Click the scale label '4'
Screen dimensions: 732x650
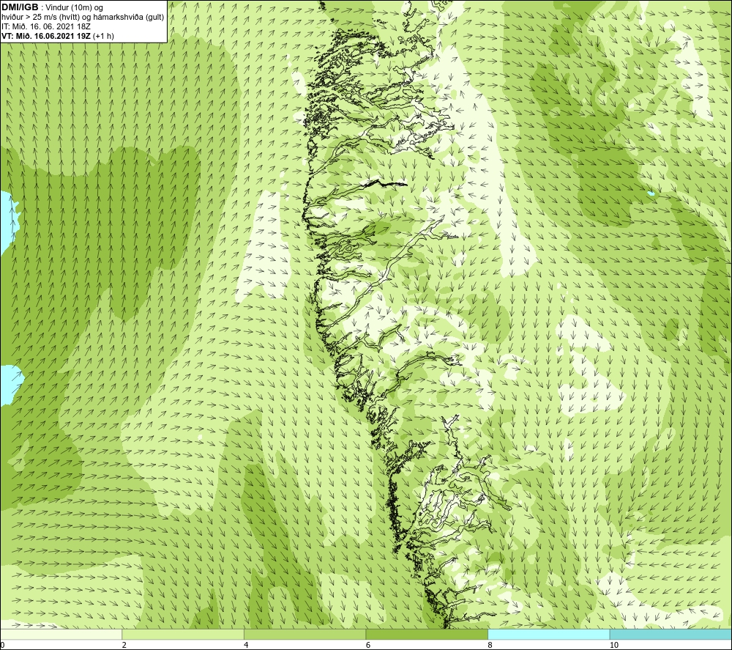pos(246,645)
